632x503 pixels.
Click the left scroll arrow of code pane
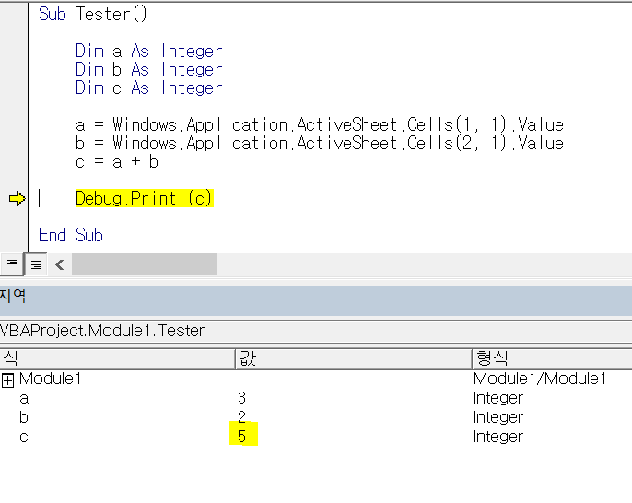[60, 264]
